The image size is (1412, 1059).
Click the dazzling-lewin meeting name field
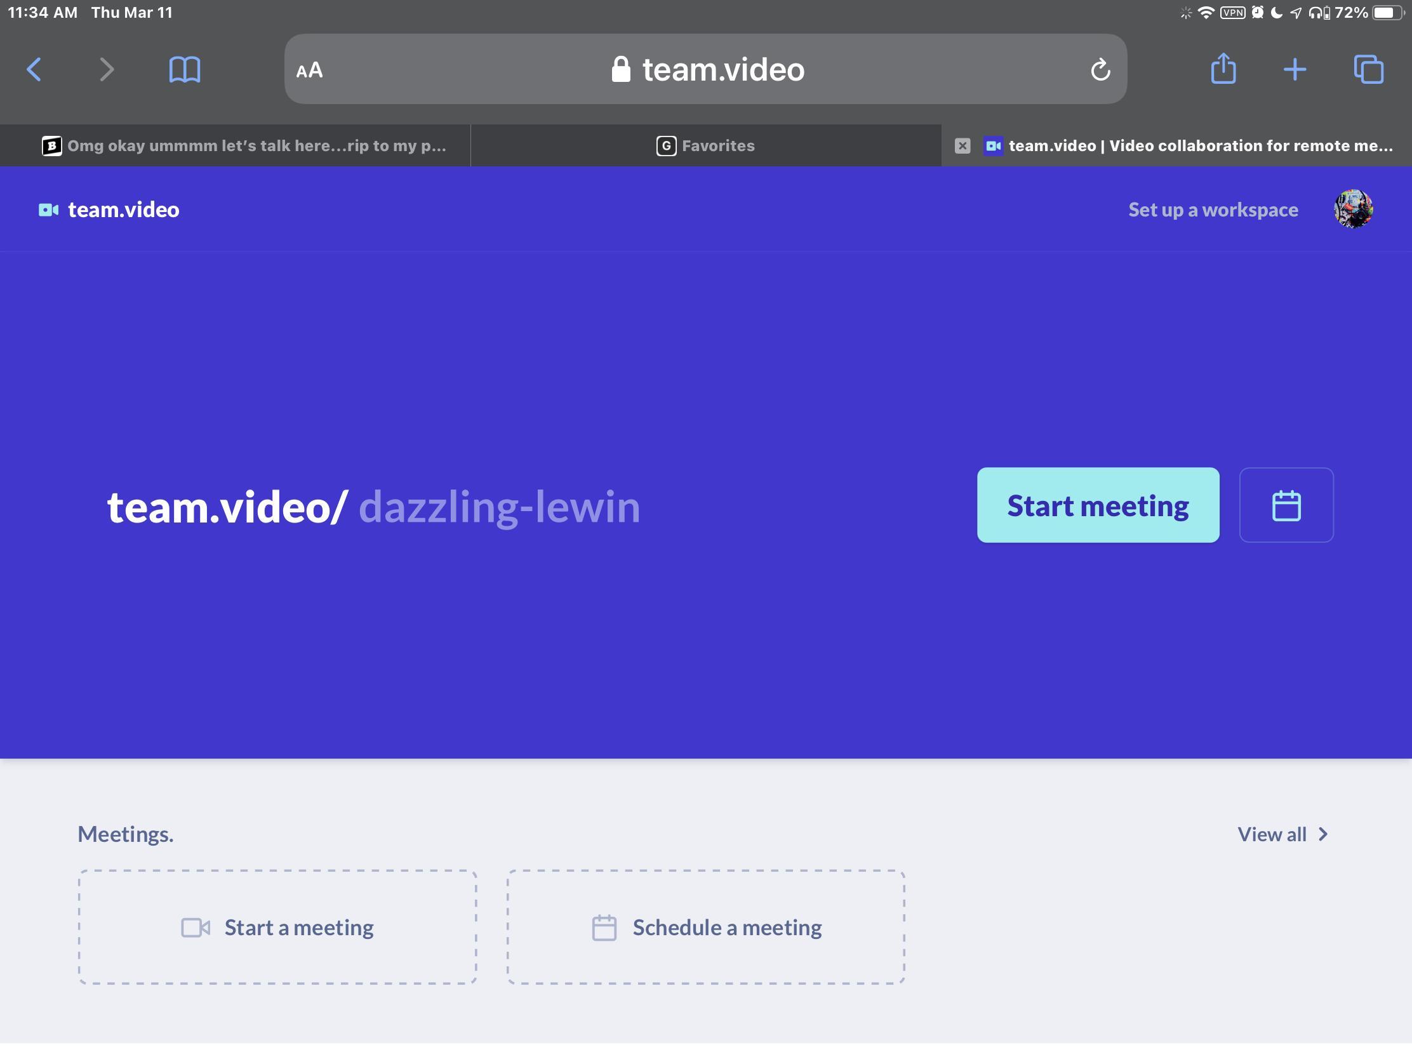pos(499,507)
